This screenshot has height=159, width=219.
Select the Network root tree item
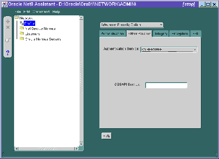(x=26, y=18)
